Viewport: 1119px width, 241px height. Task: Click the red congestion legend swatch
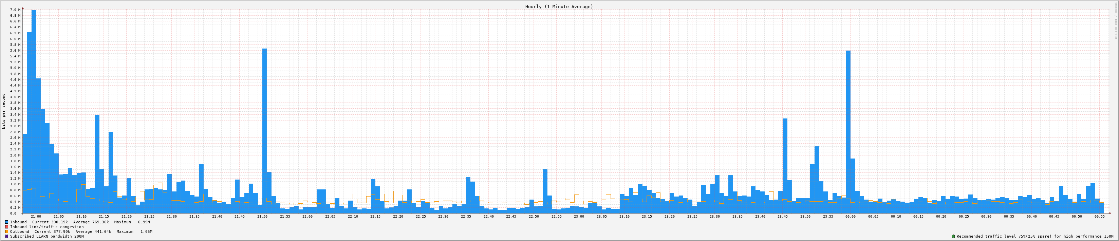(6, 227)
